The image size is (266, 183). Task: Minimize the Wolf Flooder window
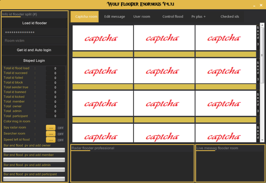tap(254, 6)
